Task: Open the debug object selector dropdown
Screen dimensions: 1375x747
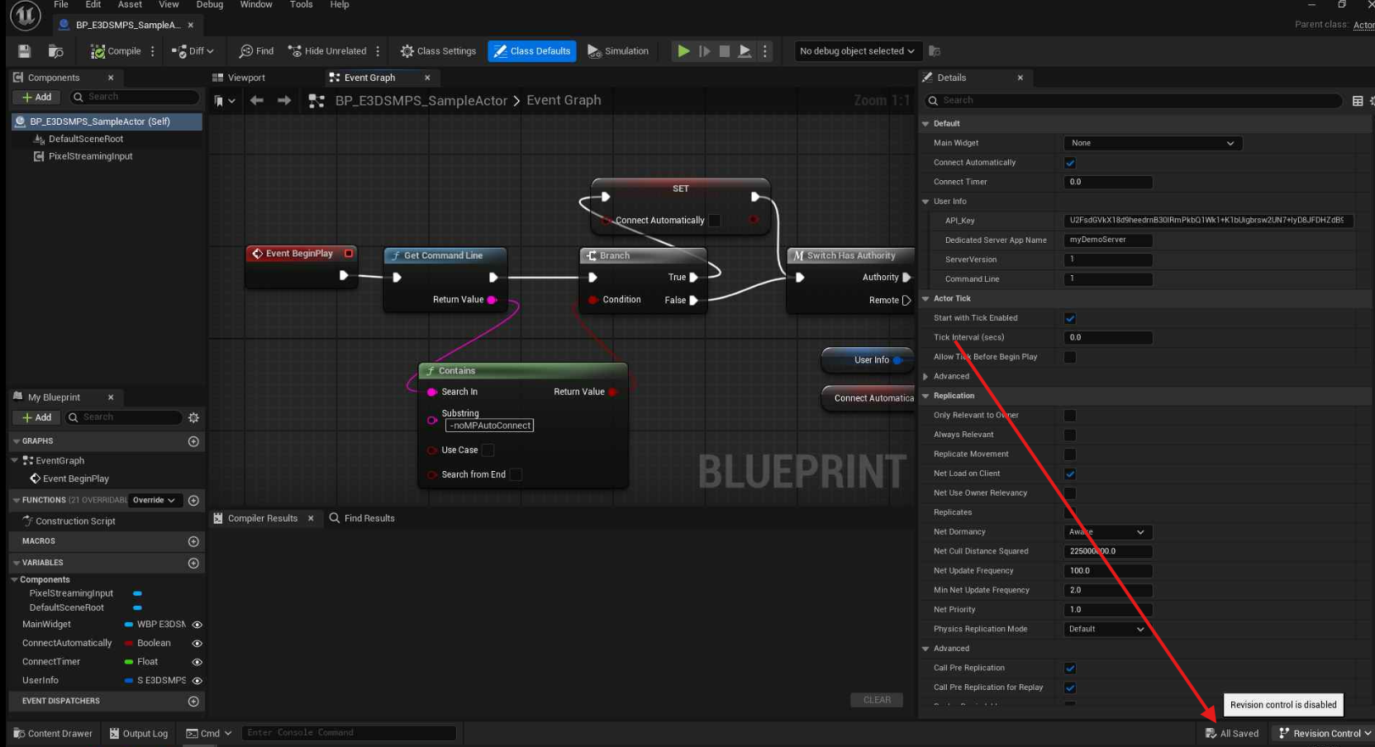Action: pyautogui.click(x=857, y=51)
